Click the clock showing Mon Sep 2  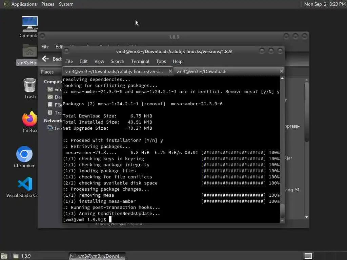tap(324, 4)
